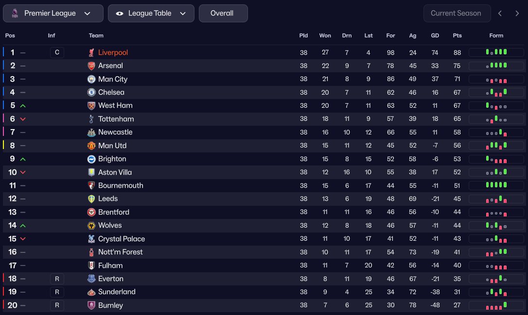Open the Premier League competition dropdown
528x315 pixels.
click(x=53, y=14)
